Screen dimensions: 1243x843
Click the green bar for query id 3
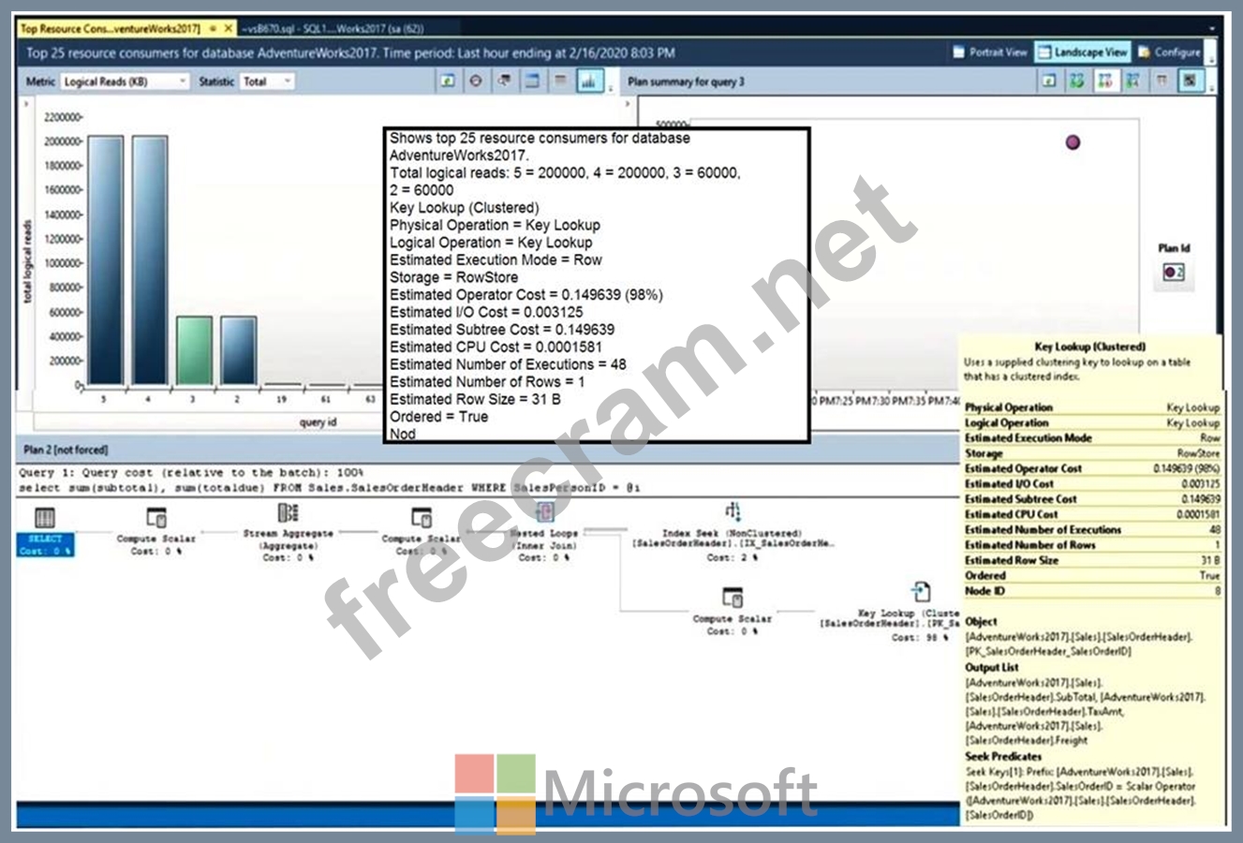(194, 350)
